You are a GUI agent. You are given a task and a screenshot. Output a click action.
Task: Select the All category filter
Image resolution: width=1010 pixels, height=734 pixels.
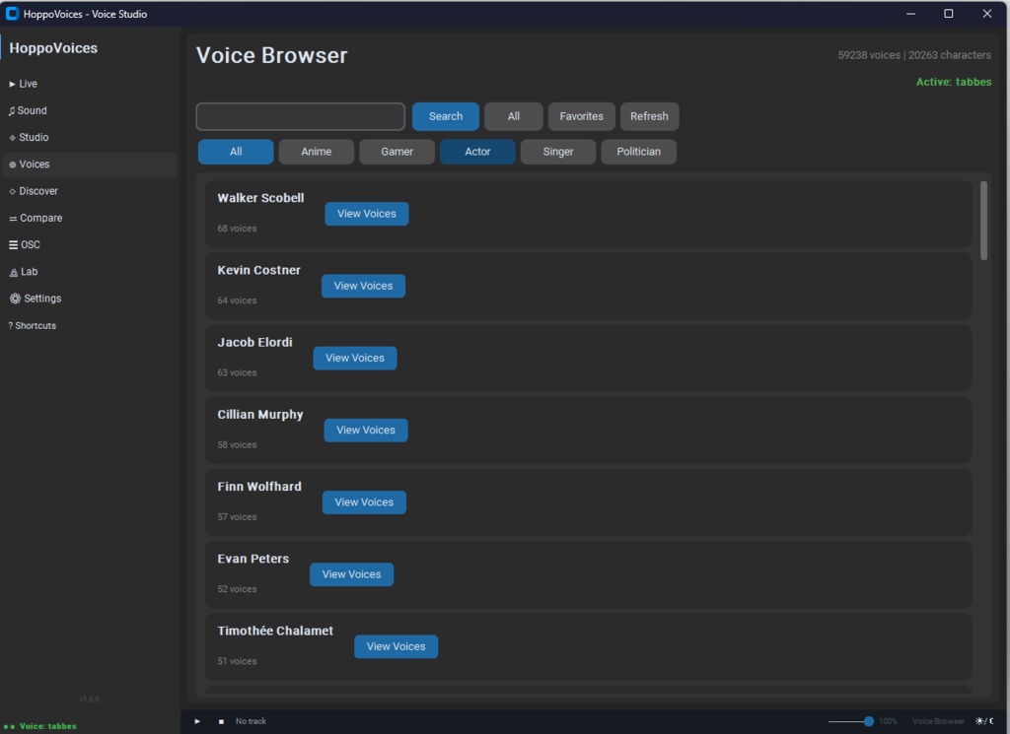[x=236, y=152]
